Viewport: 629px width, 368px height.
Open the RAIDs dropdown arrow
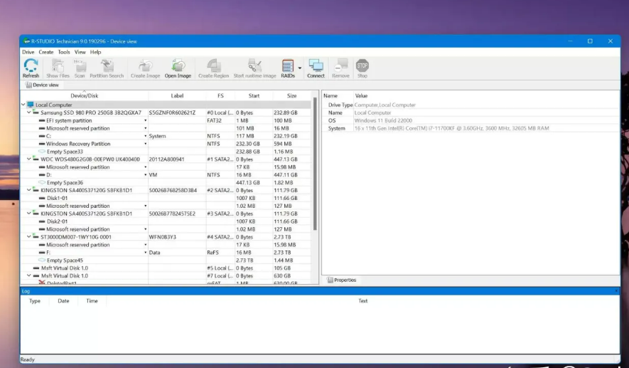pyautogui.click(x=300, y=68)
